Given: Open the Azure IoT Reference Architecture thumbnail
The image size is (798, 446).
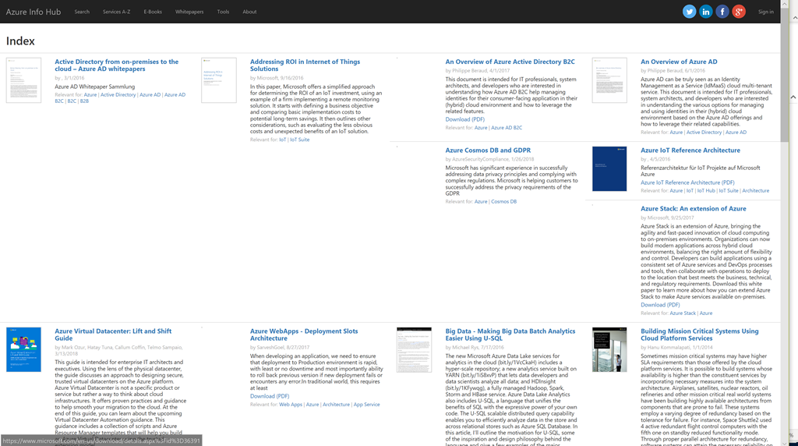Looking at the screenshot, I should pos(609,168).
